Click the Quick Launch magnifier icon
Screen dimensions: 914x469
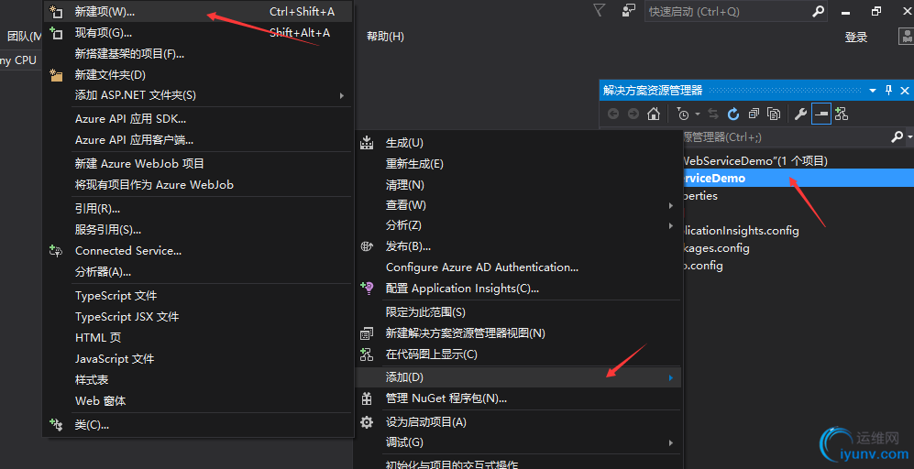tap(819, 12)
